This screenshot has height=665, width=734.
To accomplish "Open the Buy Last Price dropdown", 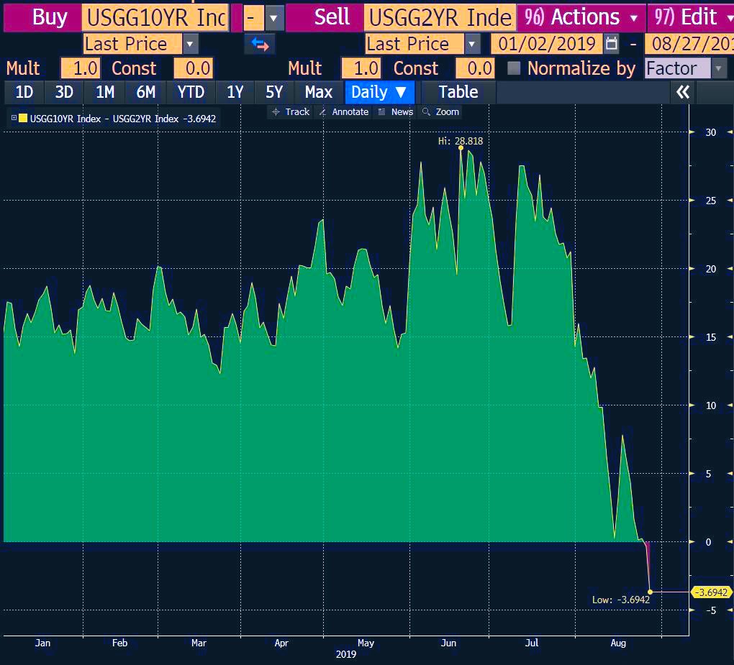I will (190, 45).
